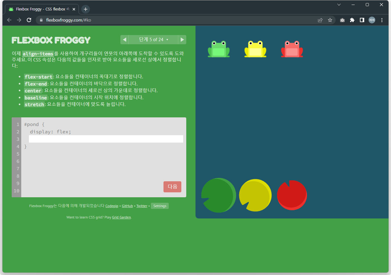The height and width of the screenshot is (275, 391).
Task: Open the profile avatar menu
Action: [372, 20]
